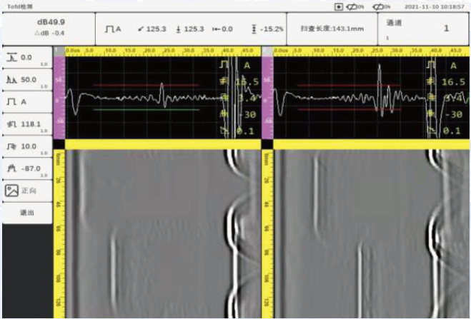Viewport: 471px width, 319px height.
Task: Click the yellow cursor bar under right A-scan
Action: pos(371,144)
